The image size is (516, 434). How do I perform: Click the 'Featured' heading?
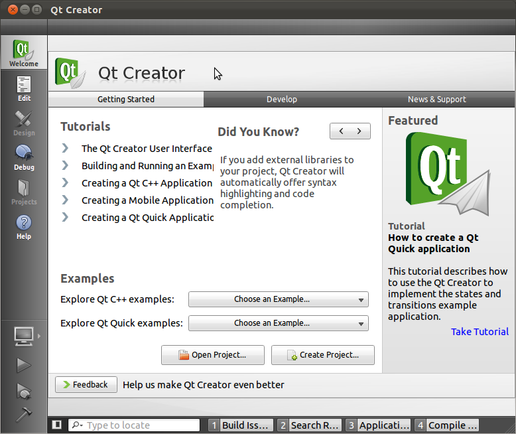point(413,121)
